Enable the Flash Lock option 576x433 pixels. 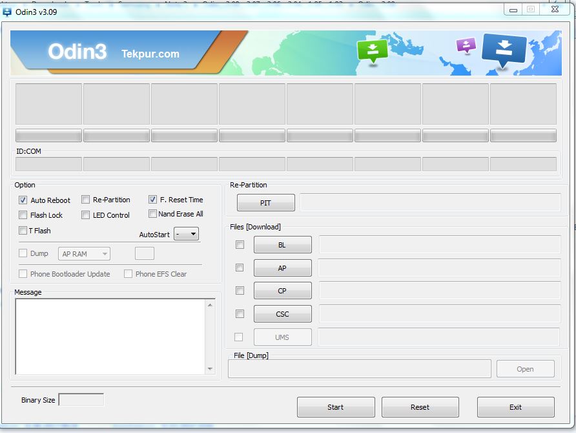23,215
